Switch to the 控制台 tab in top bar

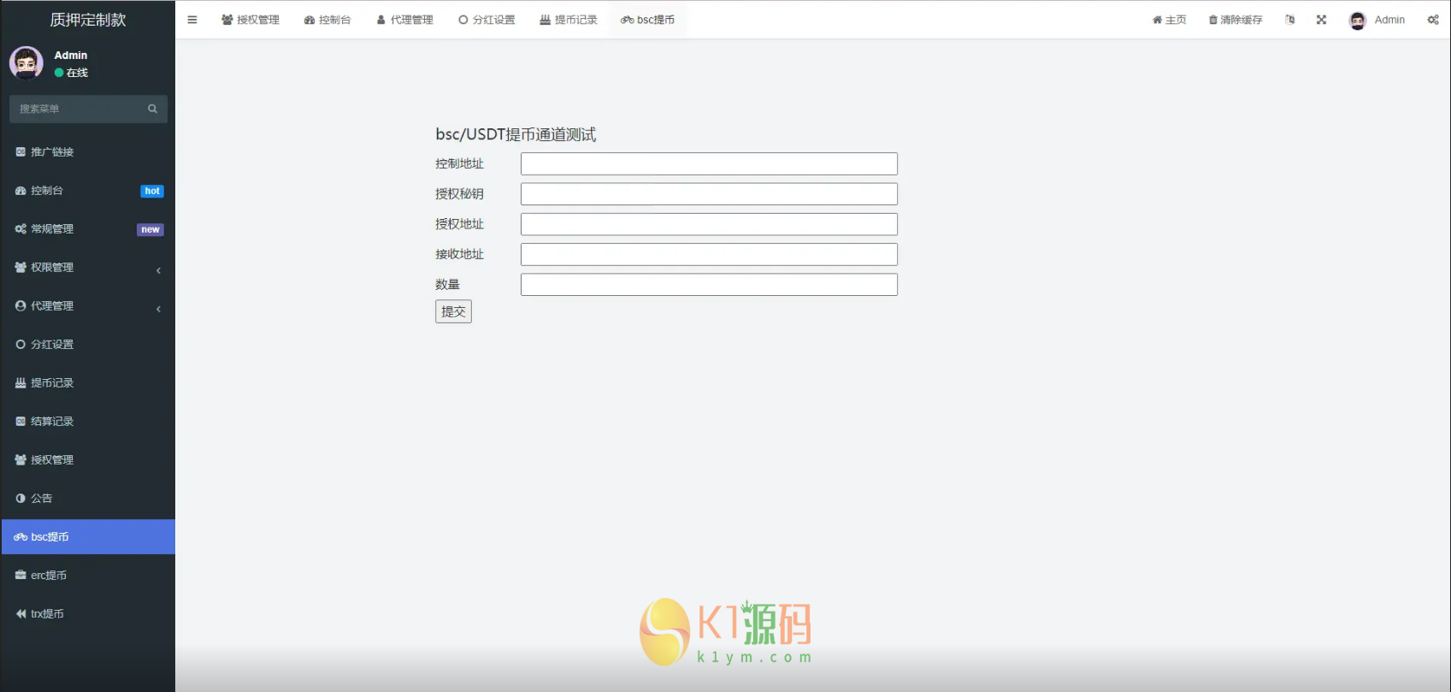[327, 20]
